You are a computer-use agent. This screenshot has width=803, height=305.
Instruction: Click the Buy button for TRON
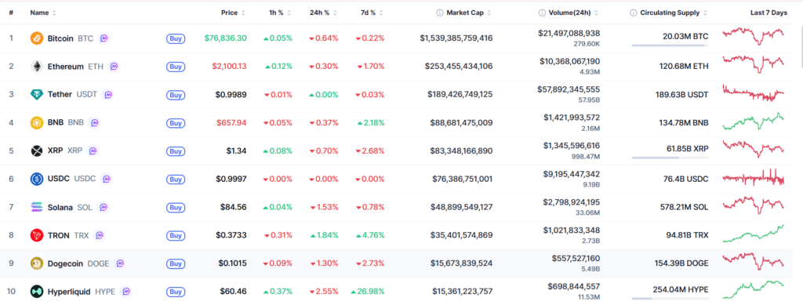[175, 235]
